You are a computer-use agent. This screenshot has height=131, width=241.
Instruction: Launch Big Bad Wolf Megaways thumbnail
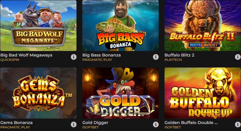pyautogui.click(x=38, y=26)
